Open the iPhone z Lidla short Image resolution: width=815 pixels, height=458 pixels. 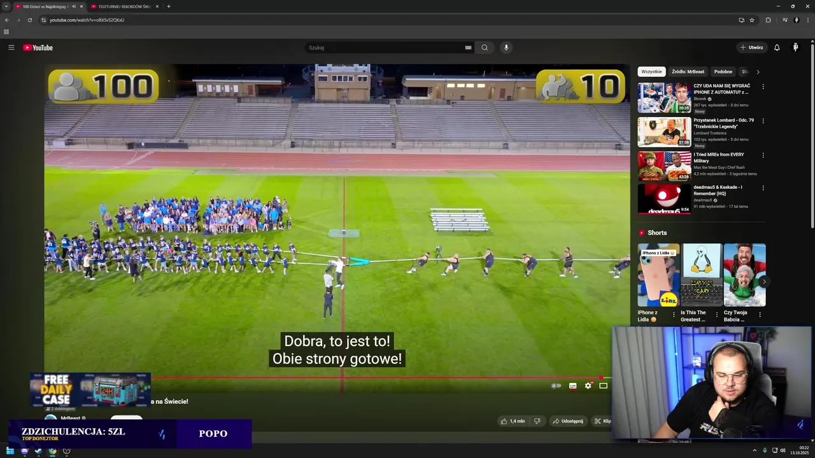tap(658, 275)
